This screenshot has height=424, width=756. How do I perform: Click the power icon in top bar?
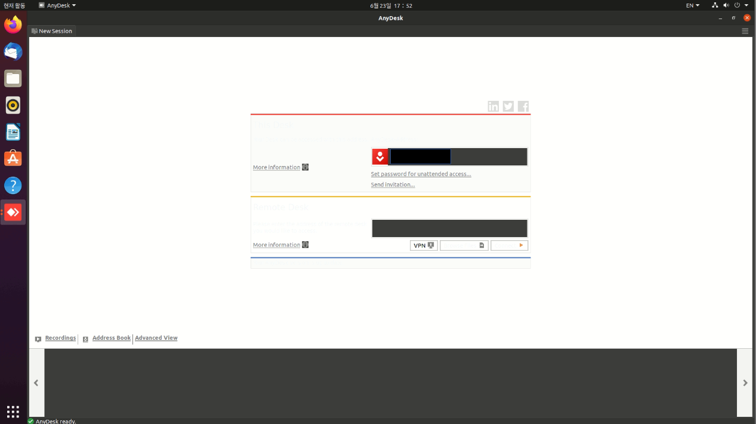tap(738, 5)
